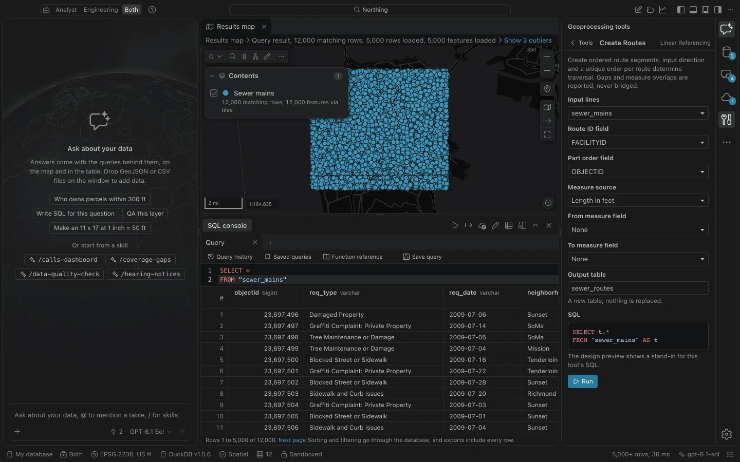
Task: Switch to Analyst mode
Action: coord(66,10)
